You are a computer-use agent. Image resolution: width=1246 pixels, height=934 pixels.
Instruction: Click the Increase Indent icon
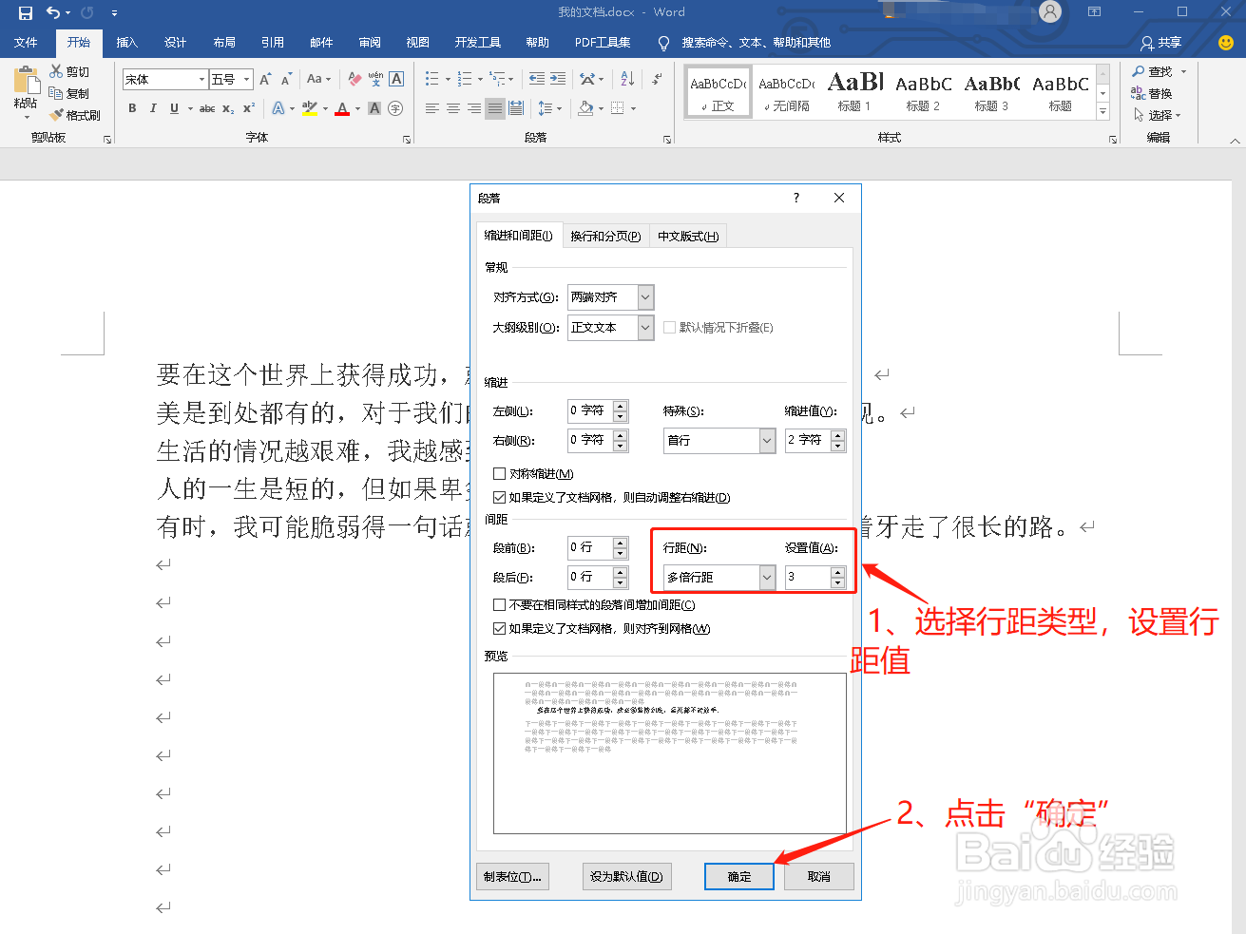[558, 79]
